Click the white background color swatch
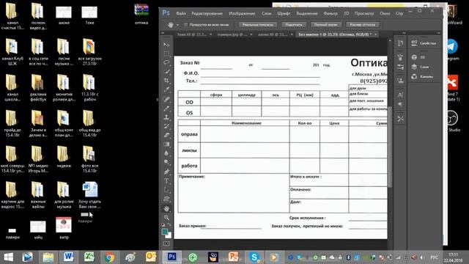The height and width of the screenshot is (264, 469). (x=169, y=236)
